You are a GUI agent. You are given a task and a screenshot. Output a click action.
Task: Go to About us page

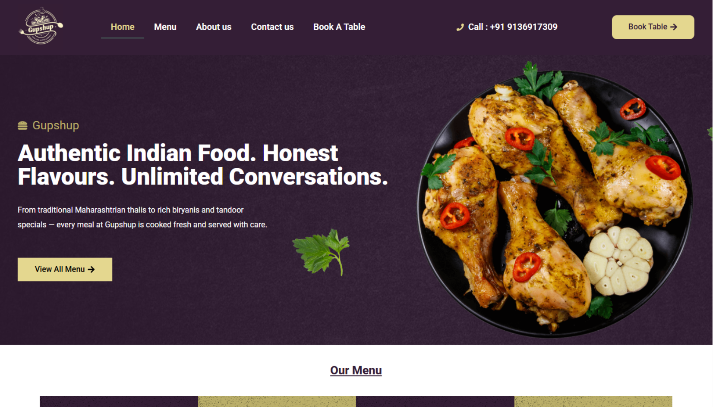(x=214, y=27)
